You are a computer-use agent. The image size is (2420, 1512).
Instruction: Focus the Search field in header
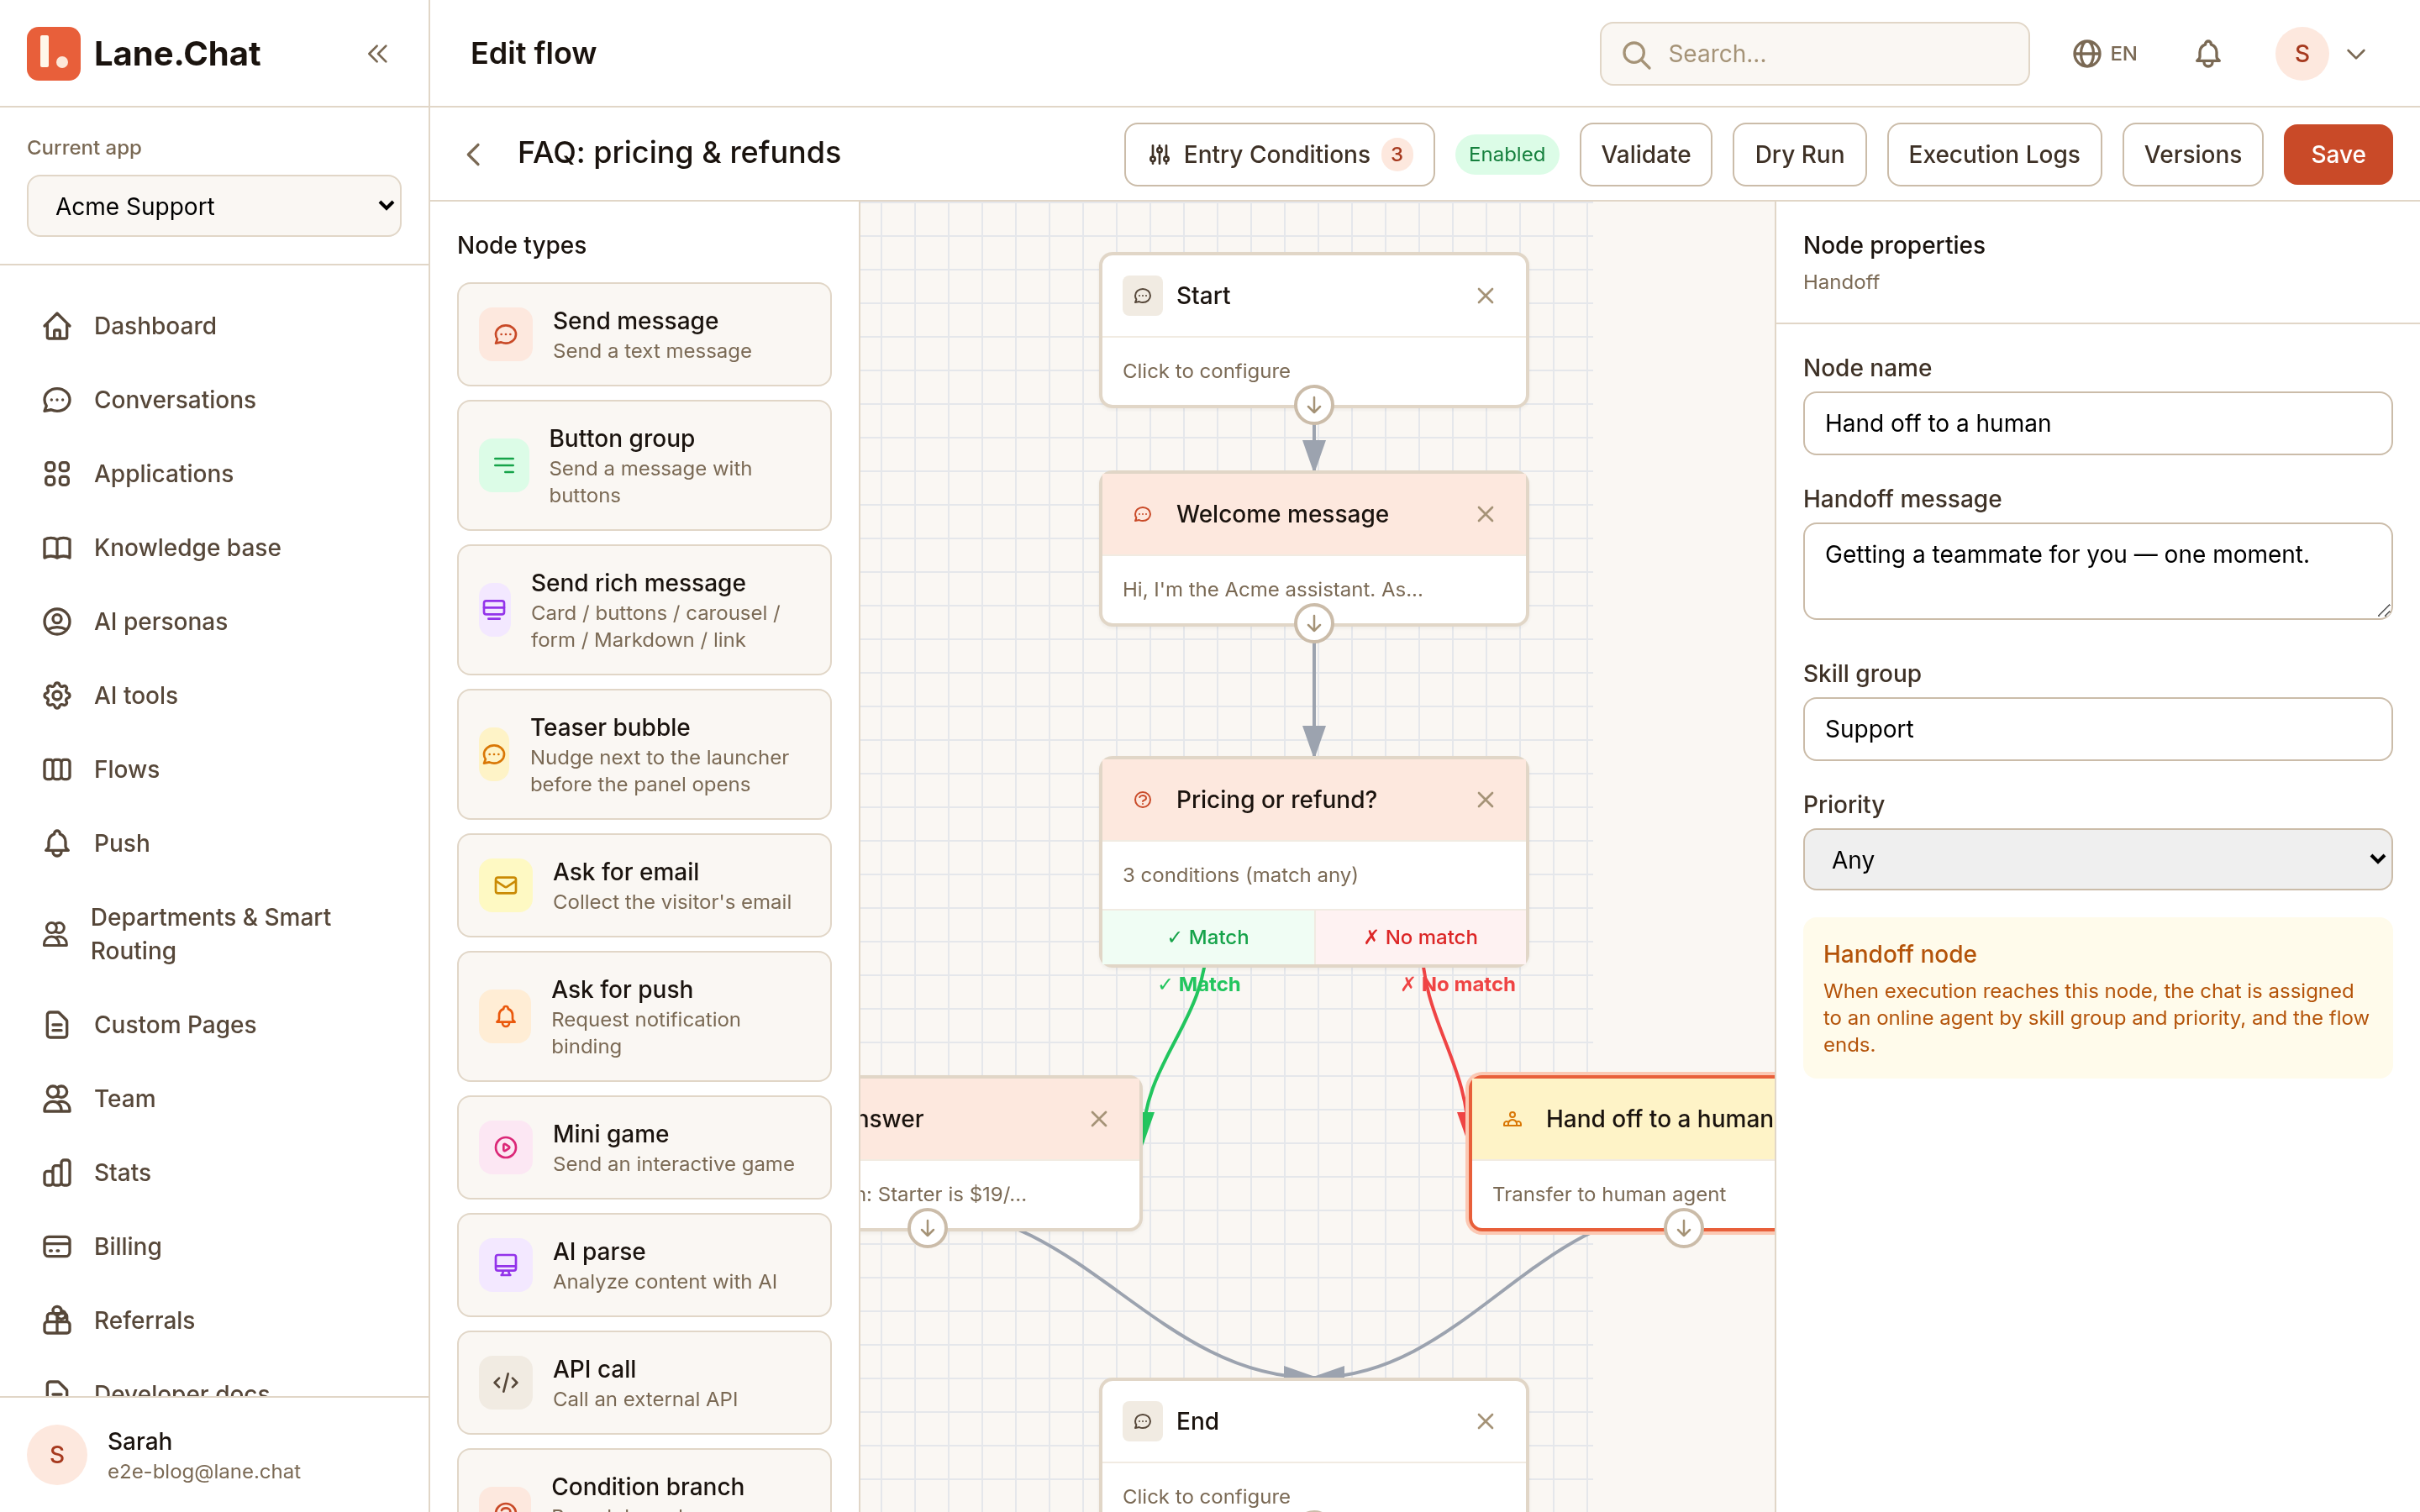click(1814, 54)
